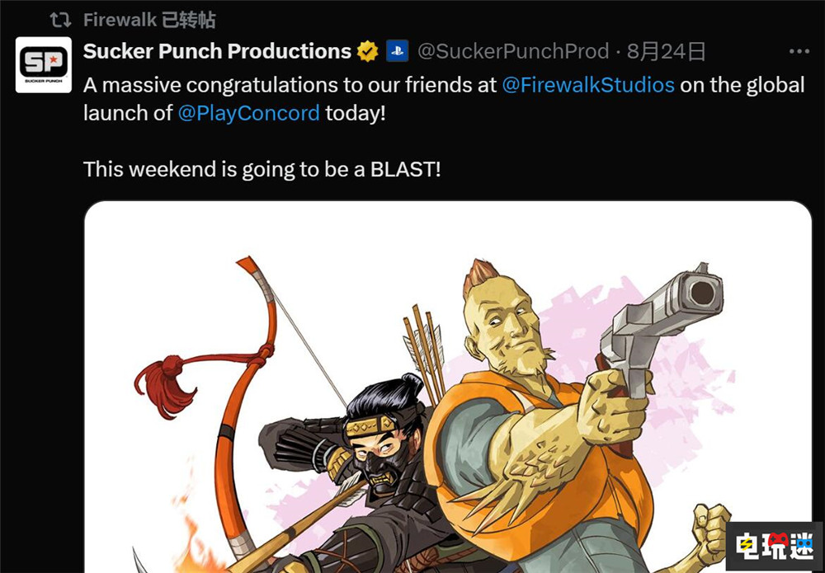825x573 pixels.
Task: Click the yellow lightning bolt in watermark
Action: click(744, 547)
